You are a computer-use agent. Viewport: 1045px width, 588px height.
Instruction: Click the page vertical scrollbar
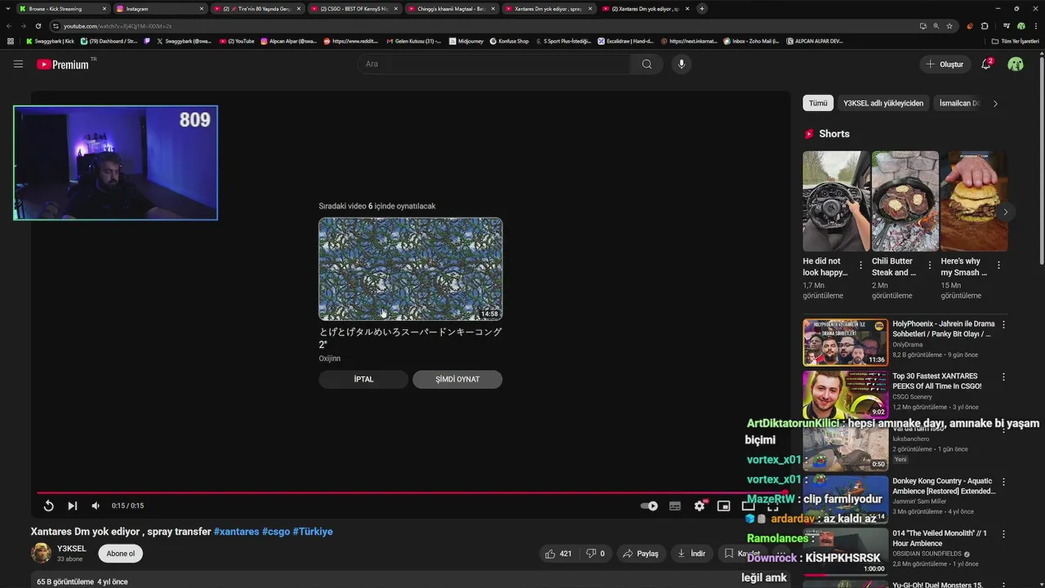pyautogui.click(x=1041, y=163)
